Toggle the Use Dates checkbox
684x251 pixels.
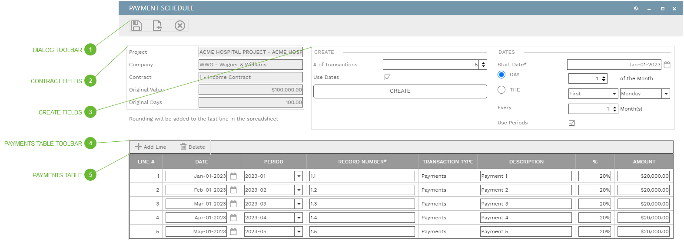point(387,77)
